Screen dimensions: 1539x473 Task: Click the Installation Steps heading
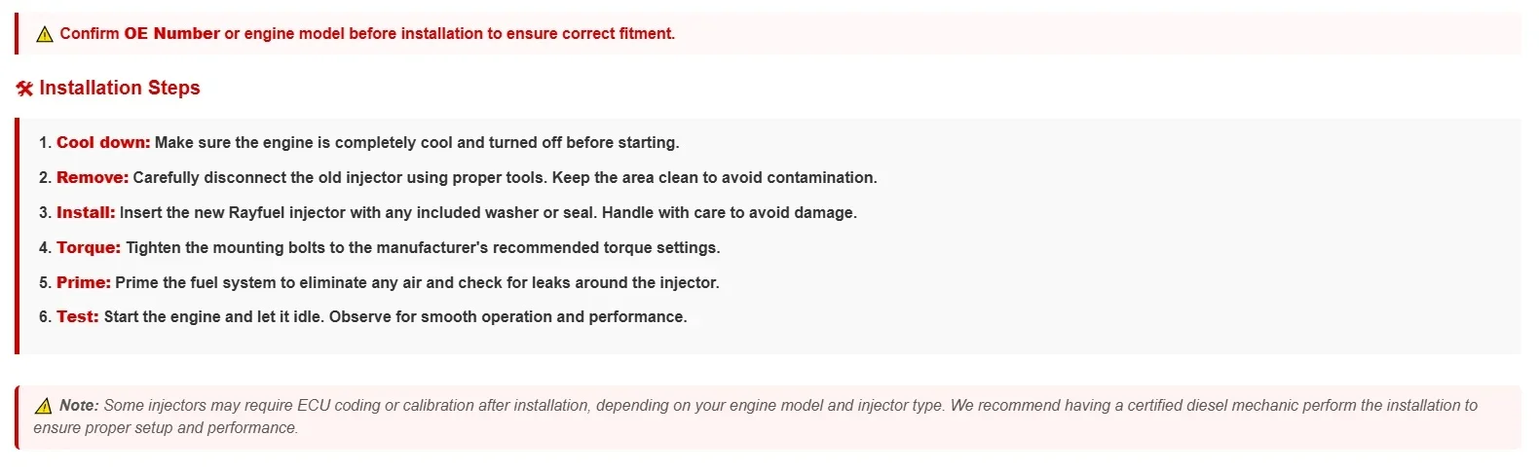(x=120, y=88)
